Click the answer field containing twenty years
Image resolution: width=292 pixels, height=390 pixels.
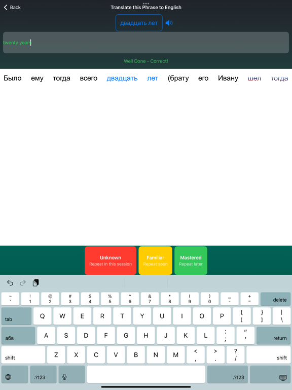click(x=146, y=43)
